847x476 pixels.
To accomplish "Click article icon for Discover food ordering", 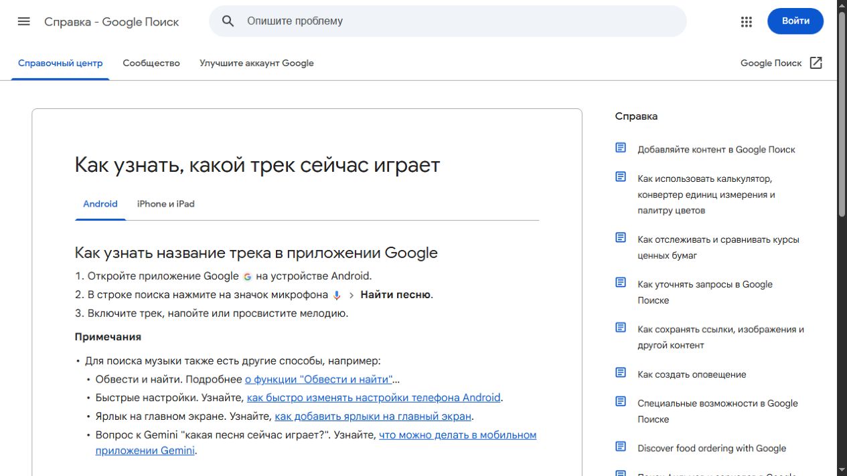I will tap(621, 447).
